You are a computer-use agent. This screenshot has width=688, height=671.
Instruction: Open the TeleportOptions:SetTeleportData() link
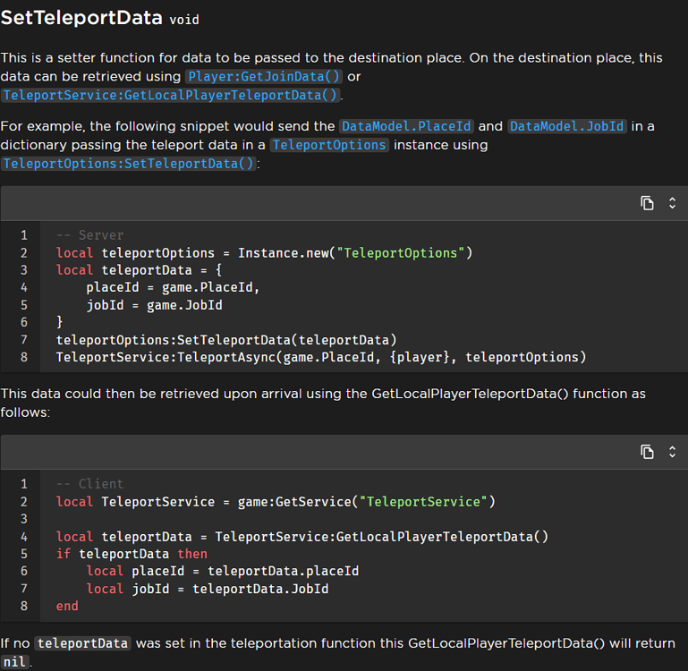click(129, 164)
